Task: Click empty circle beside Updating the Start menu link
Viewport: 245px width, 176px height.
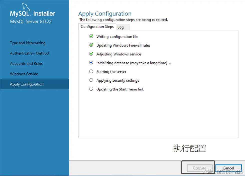Action: click(91, 89)
